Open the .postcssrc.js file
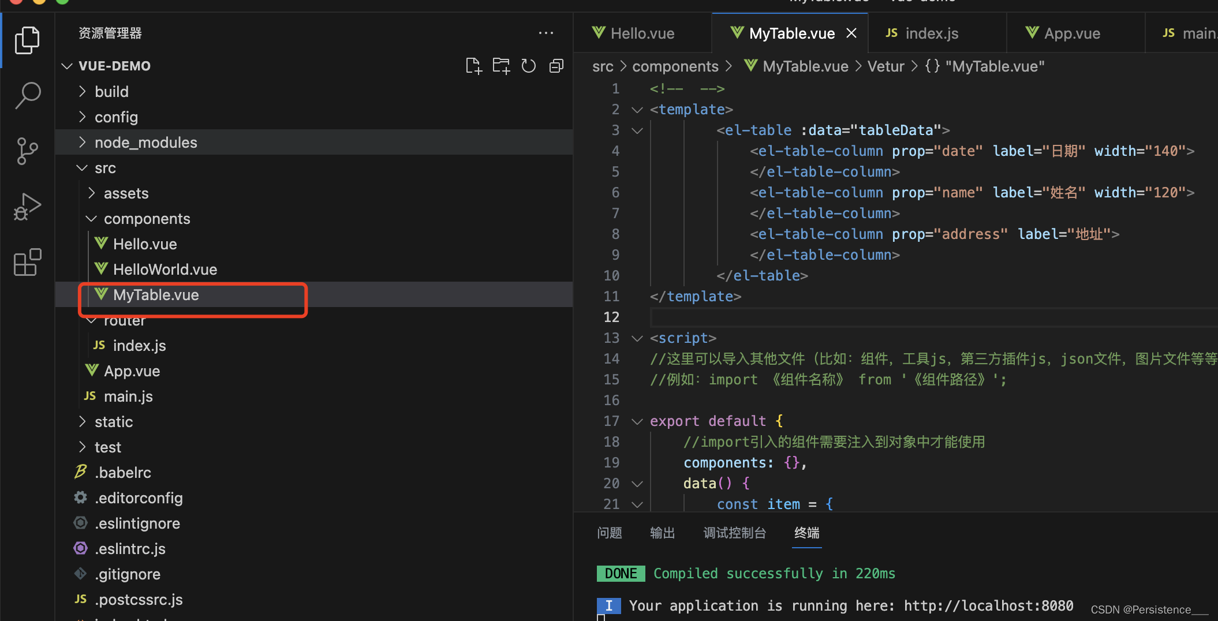1218x621 pixels. click(x=314, y=599)
